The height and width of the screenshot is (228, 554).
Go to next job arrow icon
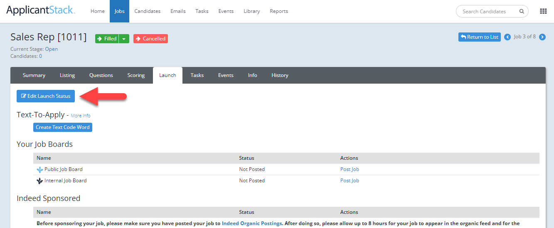tap(542, 37)
